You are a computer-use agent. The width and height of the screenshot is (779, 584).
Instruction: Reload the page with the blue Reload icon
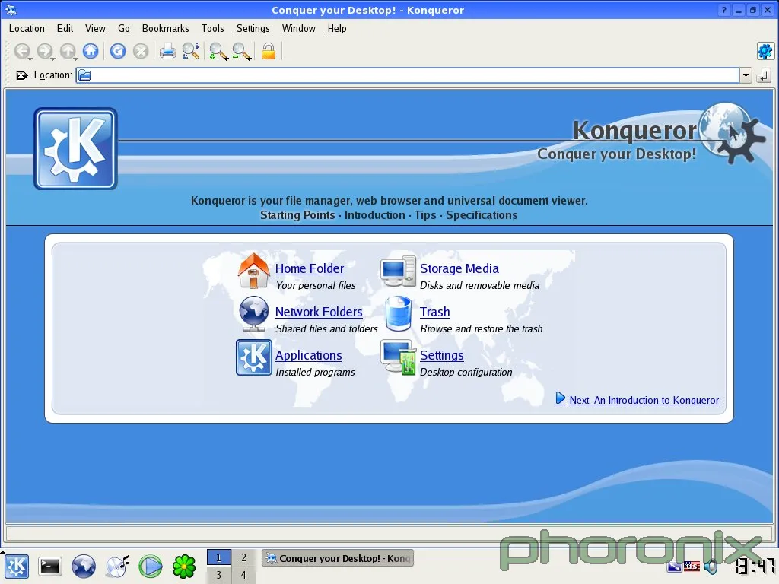118,51
